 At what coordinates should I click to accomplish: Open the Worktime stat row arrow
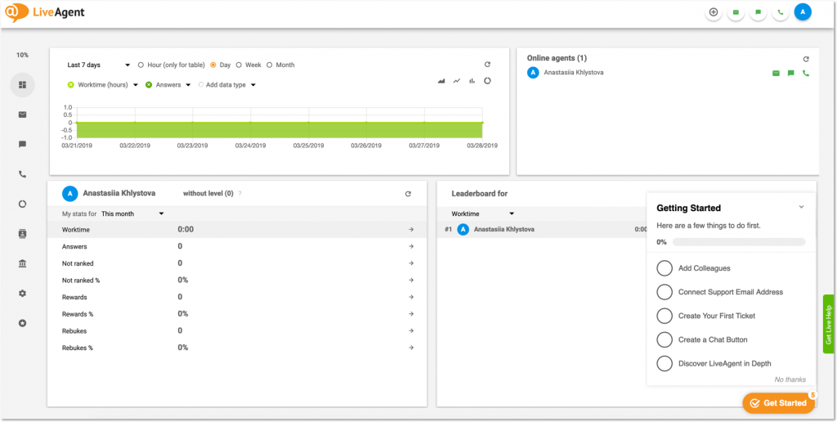[x=411, y=230]
